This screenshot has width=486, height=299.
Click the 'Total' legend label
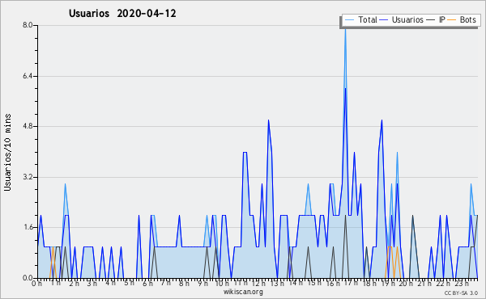point(367,19)
